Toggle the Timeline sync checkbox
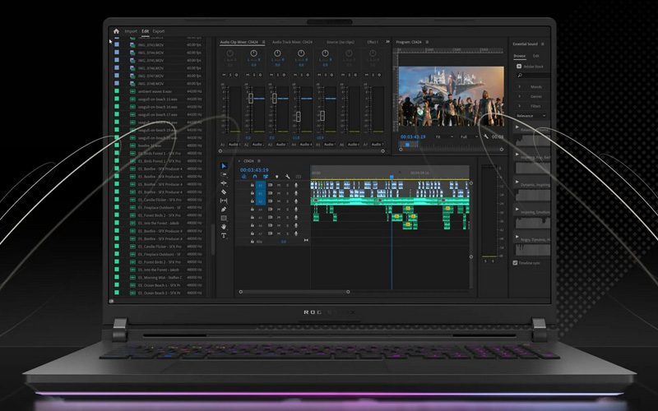This screenshot has width=658, height=411. coord(515,263)
